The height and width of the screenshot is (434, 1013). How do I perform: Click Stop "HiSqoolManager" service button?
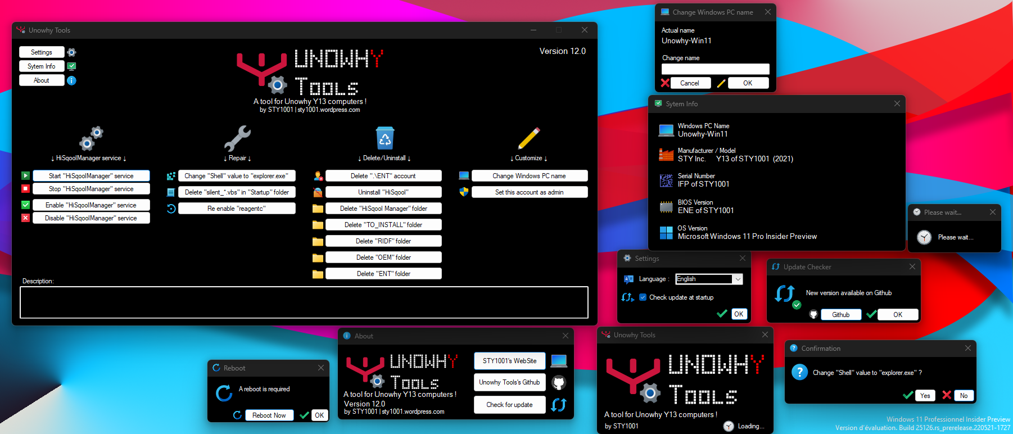coord(91,189)
